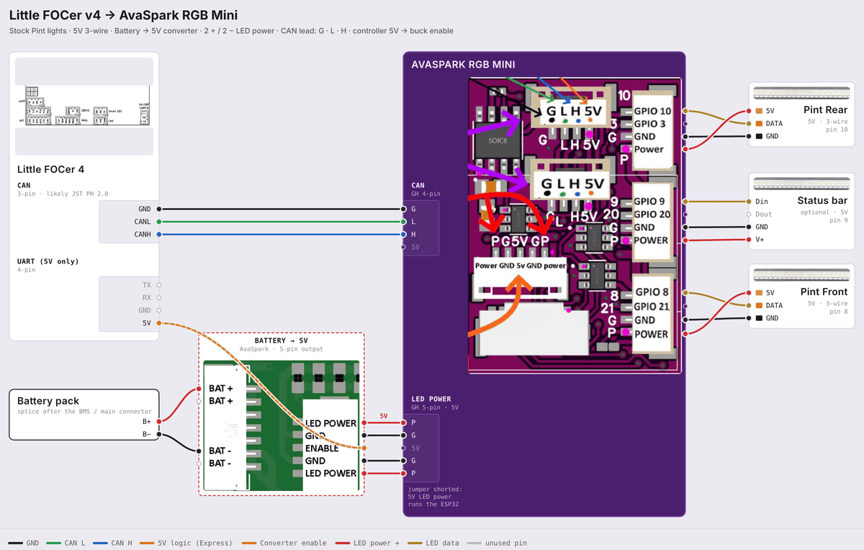Click the title 'Little FOCer v4 → AvaSpark RGB Mini'
864x550 pixels.
click(x=123, y=15)
